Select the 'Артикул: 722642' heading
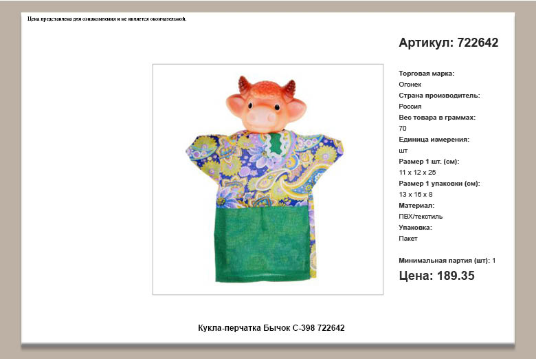 [449, 43]
